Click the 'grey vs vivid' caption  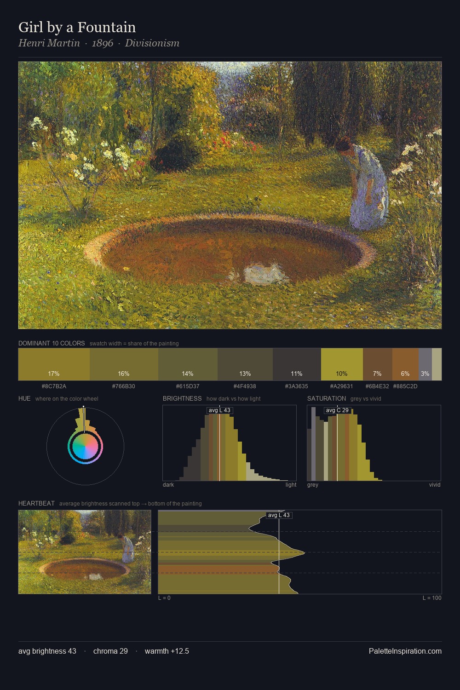[366, 399]
